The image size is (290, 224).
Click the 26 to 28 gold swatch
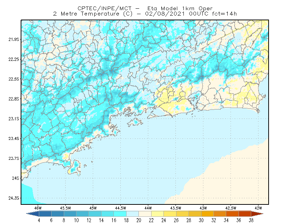coord(183,214)
